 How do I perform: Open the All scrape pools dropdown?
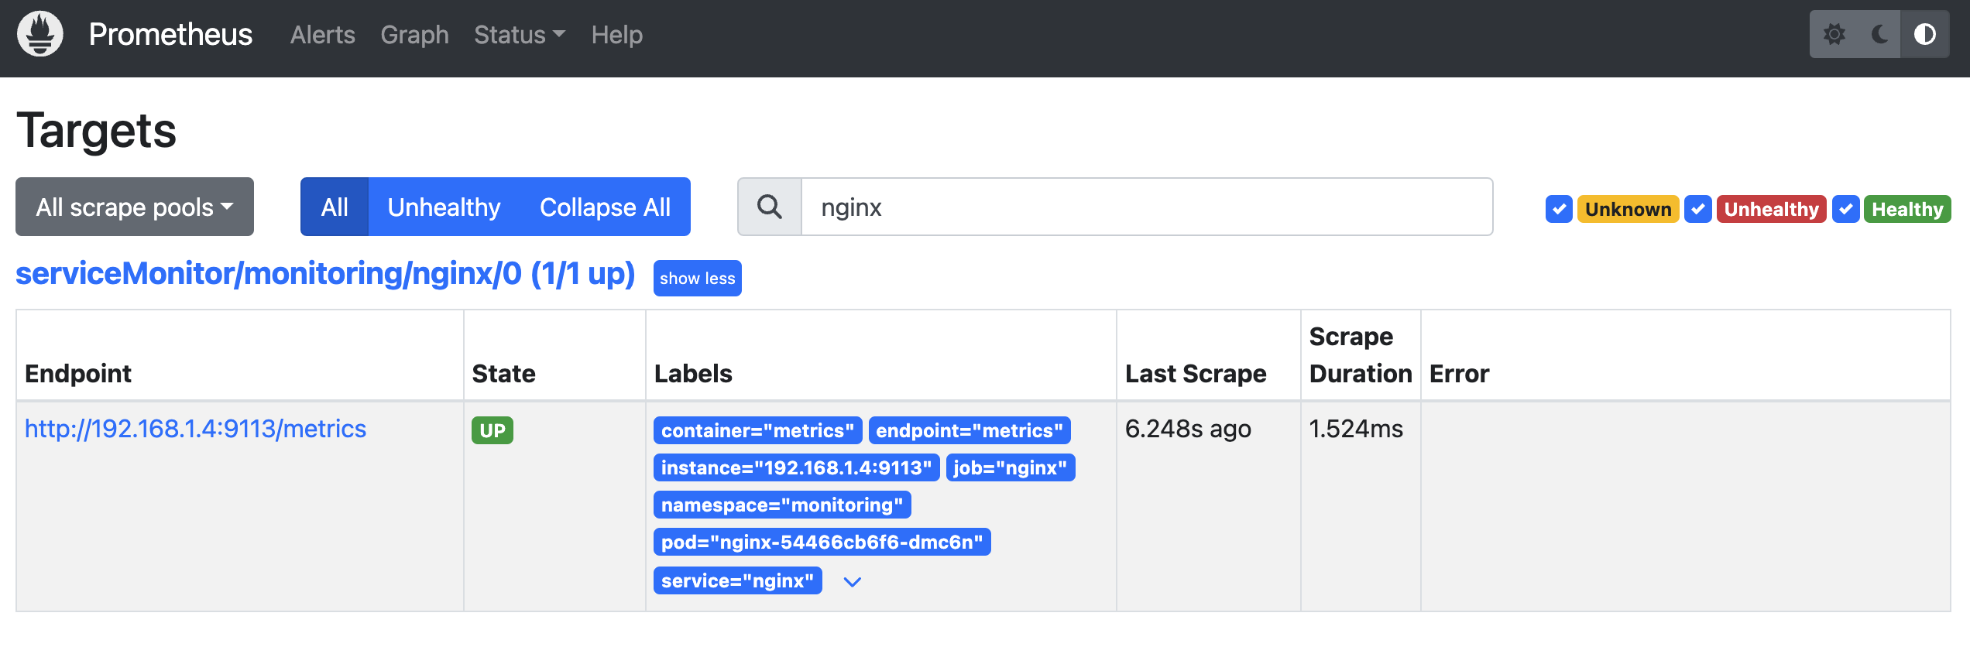135,207
